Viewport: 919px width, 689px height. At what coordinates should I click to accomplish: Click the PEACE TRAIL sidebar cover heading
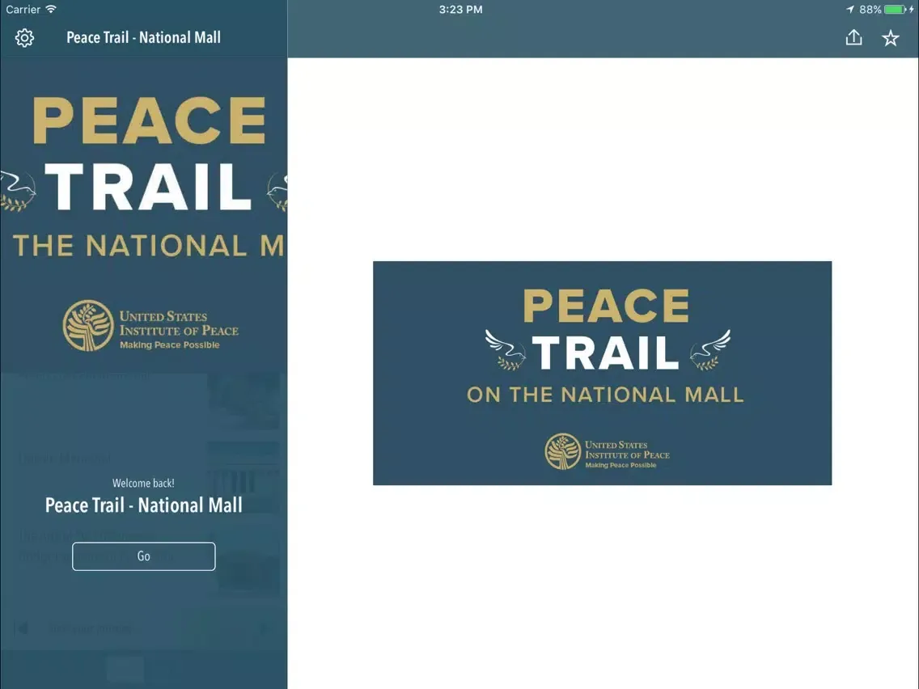click(x=150, y=154)
